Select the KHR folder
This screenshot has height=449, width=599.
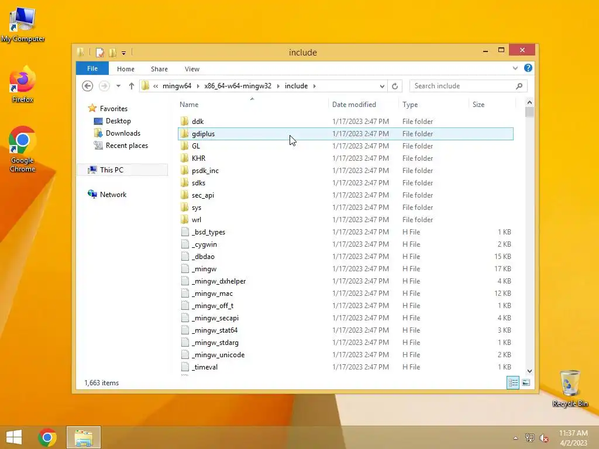[x=345, y=158]
